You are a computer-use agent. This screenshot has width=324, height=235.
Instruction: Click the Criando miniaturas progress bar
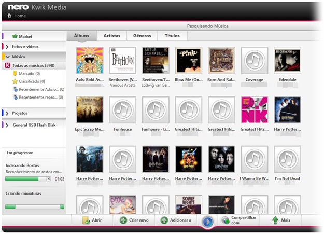(x=35, y=206)
